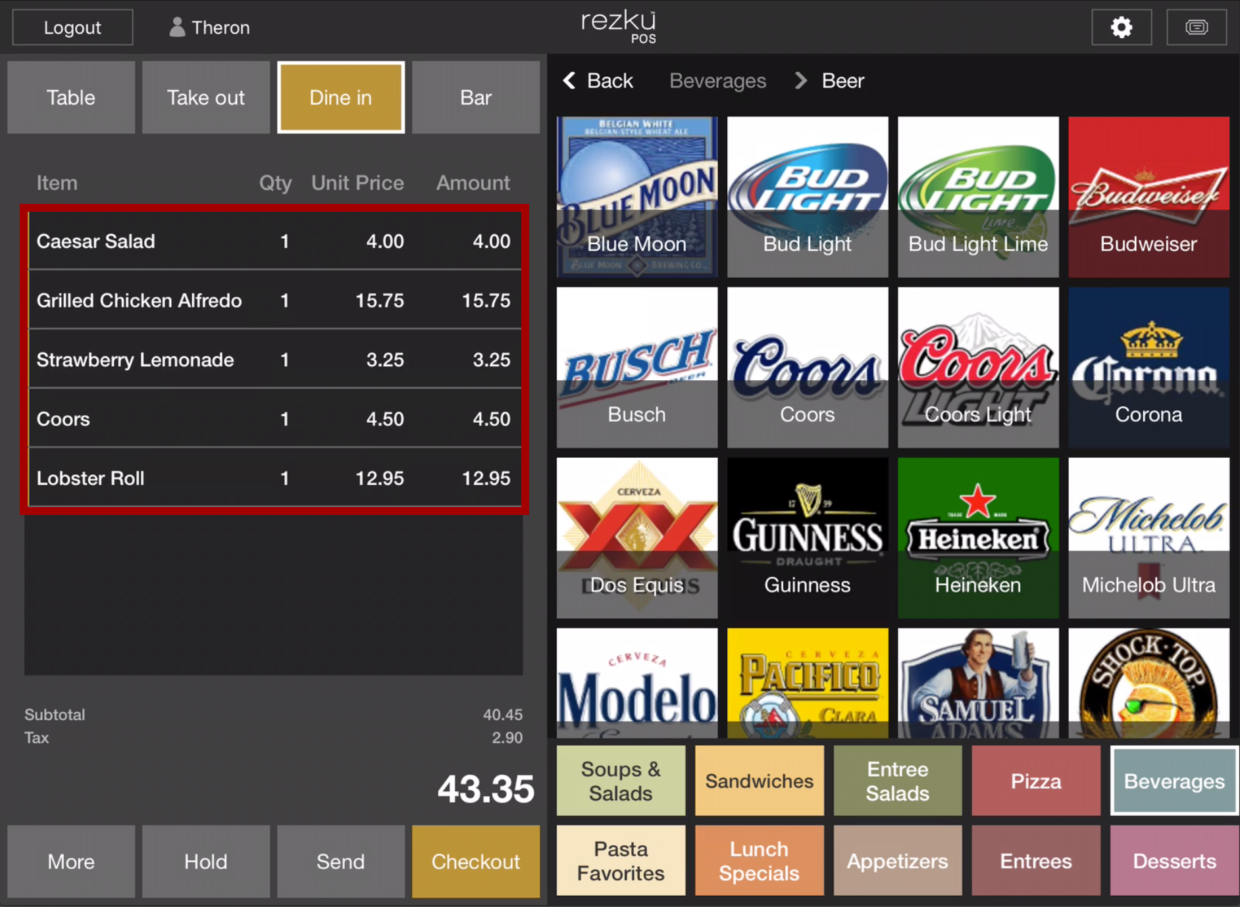Select the Heineken tile
Viewport: 1240px width, 907px height.
(x=978, y=537)
